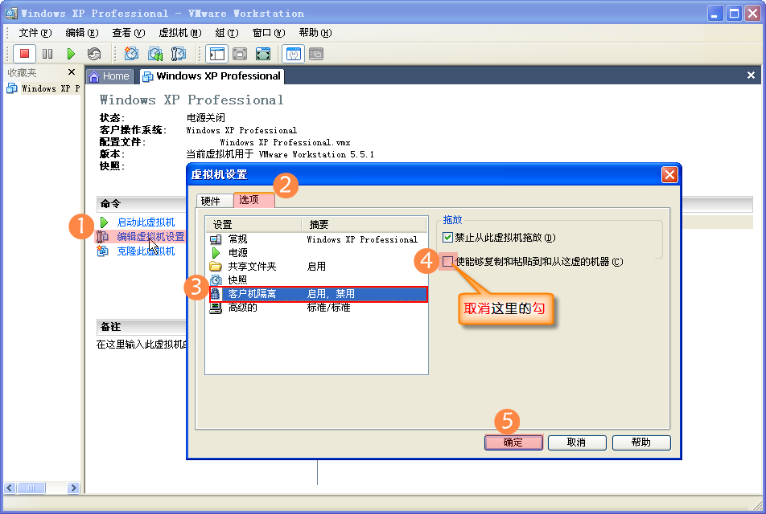Click the 确定 button
766x514 pixels.
pyautogui.click(x=513, y=443)
